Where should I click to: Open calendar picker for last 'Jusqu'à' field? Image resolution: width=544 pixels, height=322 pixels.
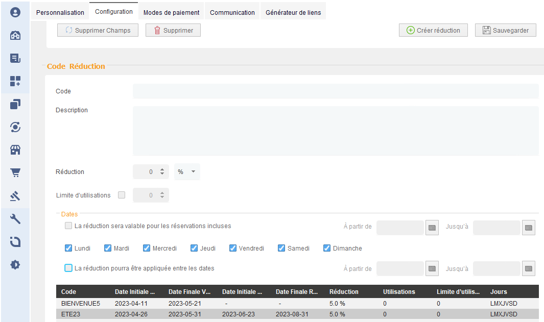528,268
